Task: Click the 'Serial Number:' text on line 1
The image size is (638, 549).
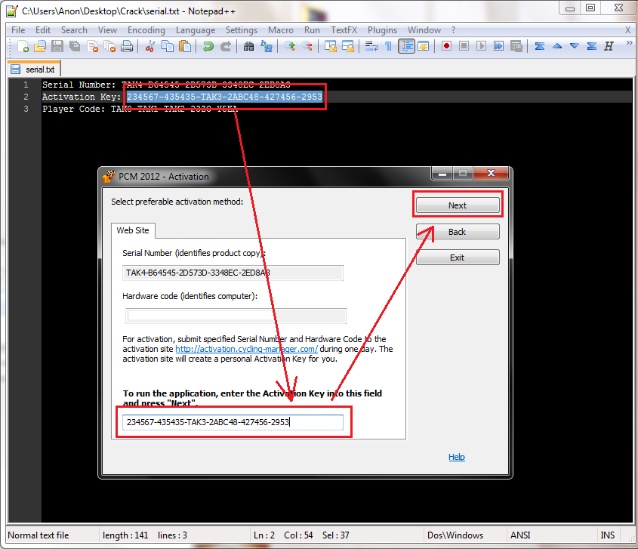Action: coord(79,85)
